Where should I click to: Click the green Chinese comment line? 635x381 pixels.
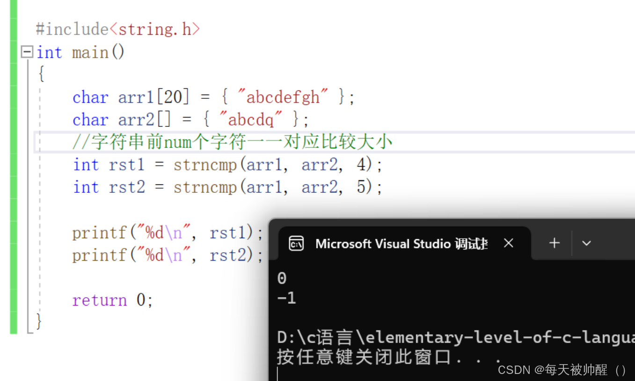232,142
